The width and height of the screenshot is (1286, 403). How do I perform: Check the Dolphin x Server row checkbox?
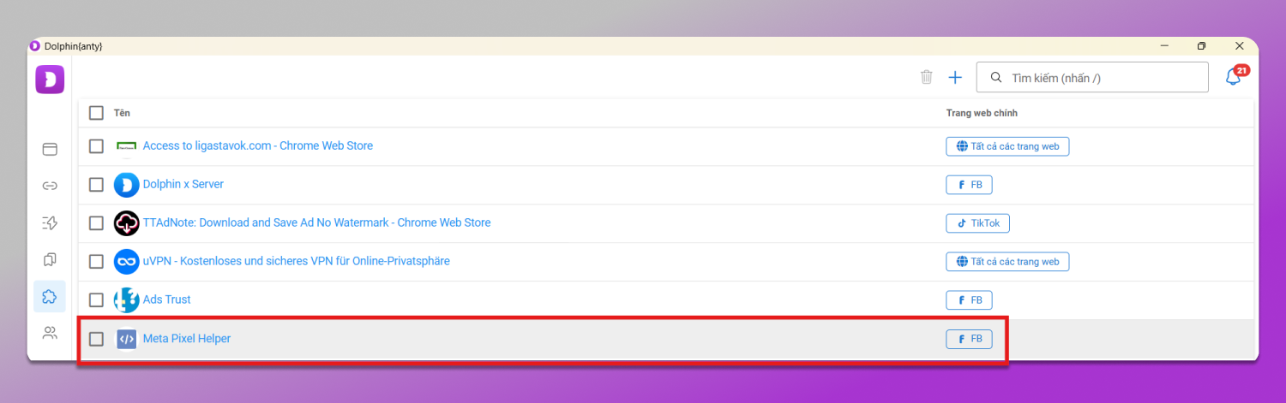coord(96,185)
